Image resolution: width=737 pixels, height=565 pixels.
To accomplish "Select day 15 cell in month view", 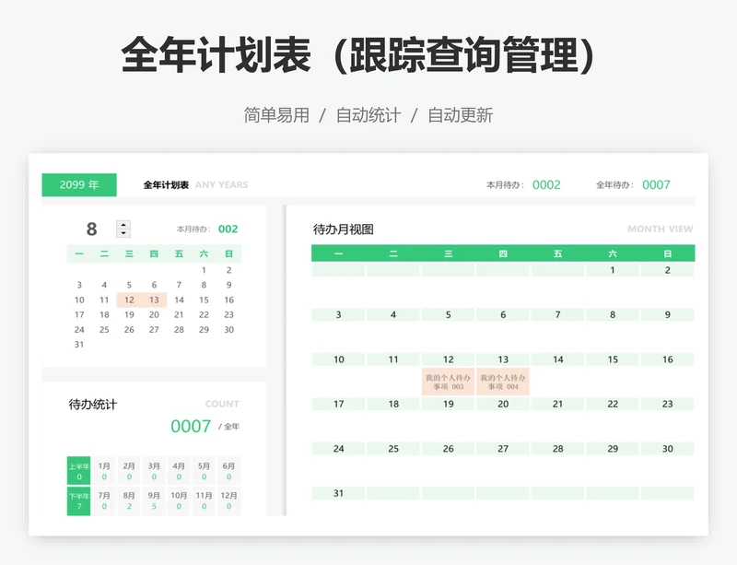I will [613, 359].
